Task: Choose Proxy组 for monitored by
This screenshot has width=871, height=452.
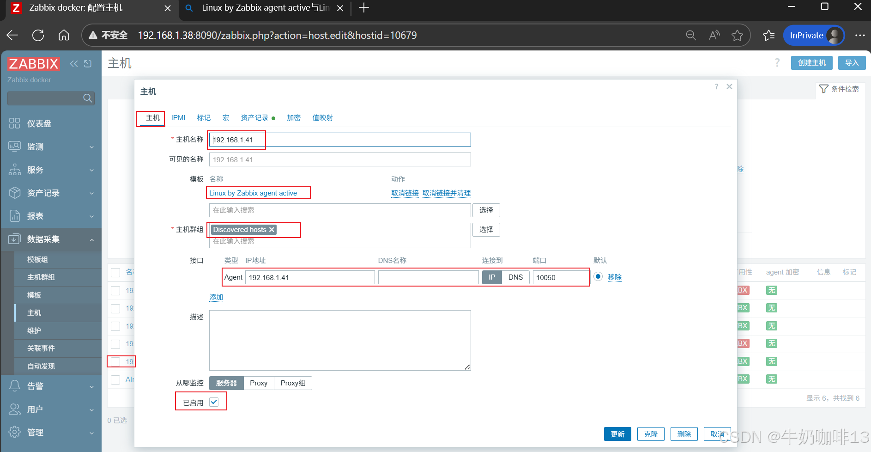Action: pyautogui.click(x=293, y=383)
